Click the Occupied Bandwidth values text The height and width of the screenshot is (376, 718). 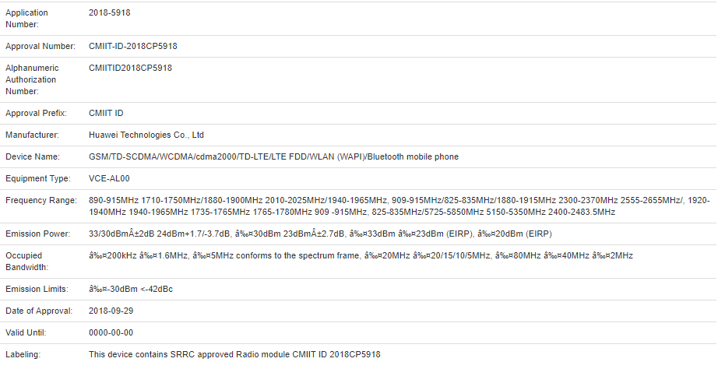[x=361, y=255]
